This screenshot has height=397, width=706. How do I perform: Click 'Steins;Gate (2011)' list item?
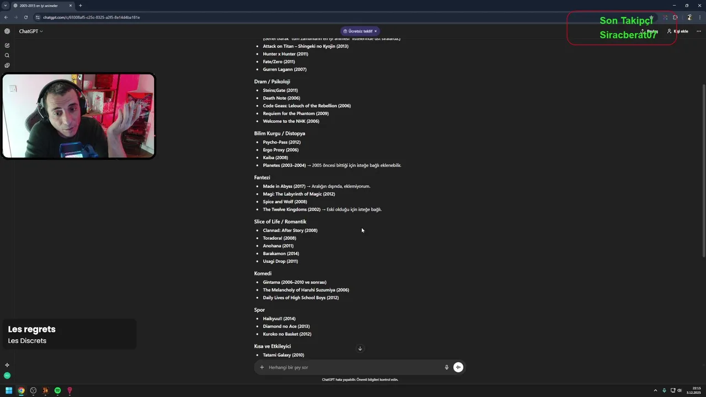(x=280, y=90)
